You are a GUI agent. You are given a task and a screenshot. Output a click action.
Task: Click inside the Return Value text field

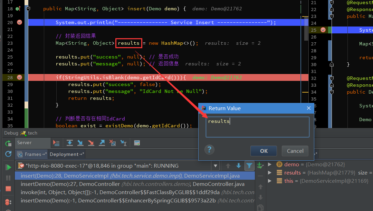pyautogui.click(x=257, y=127)
